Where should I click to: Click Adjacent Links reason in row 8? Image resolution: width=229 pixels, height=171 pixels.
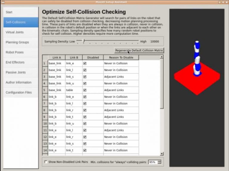[121, 110]
